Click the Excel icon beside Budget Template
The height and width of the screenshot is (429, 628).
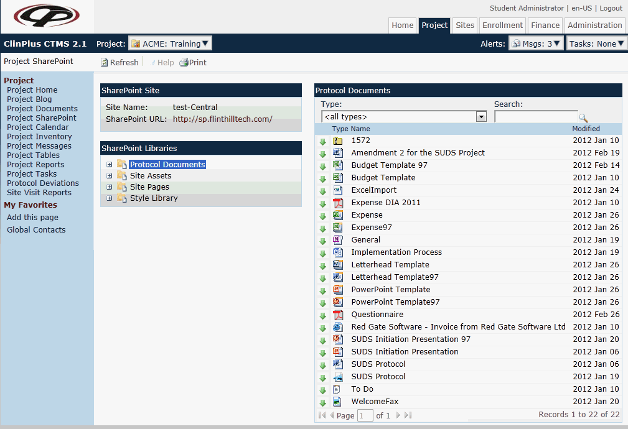click(338, 178)
